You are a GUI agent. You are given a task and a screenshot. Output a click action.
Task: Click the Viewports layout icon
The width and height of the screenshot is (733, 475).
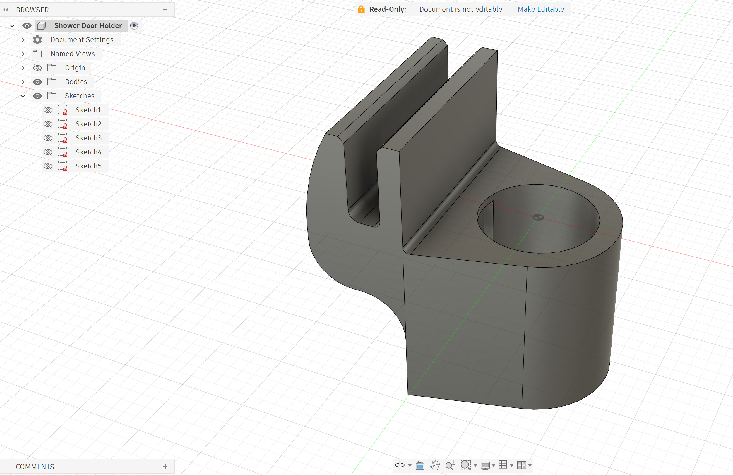(521, 465)
